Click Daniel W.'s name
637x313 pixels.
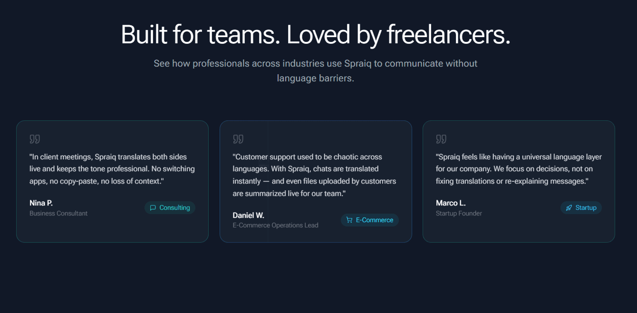coord(248,215)
